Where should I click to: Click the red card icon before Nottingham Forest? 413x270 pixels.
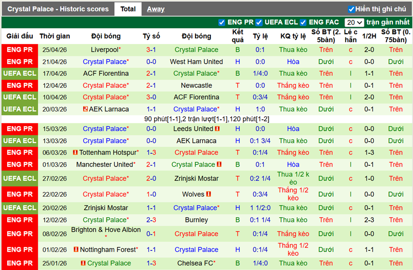tap(75, 250)
